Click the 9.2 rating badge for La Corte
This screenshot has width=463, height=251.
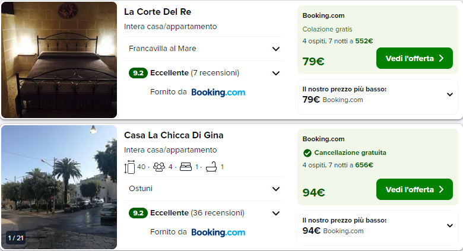click(x=138, y=73)
